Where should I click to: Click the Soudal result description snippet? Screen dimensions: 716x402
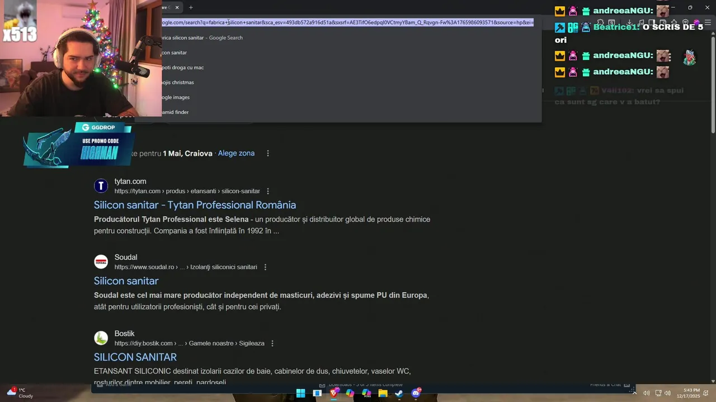(x=261, y=301)
